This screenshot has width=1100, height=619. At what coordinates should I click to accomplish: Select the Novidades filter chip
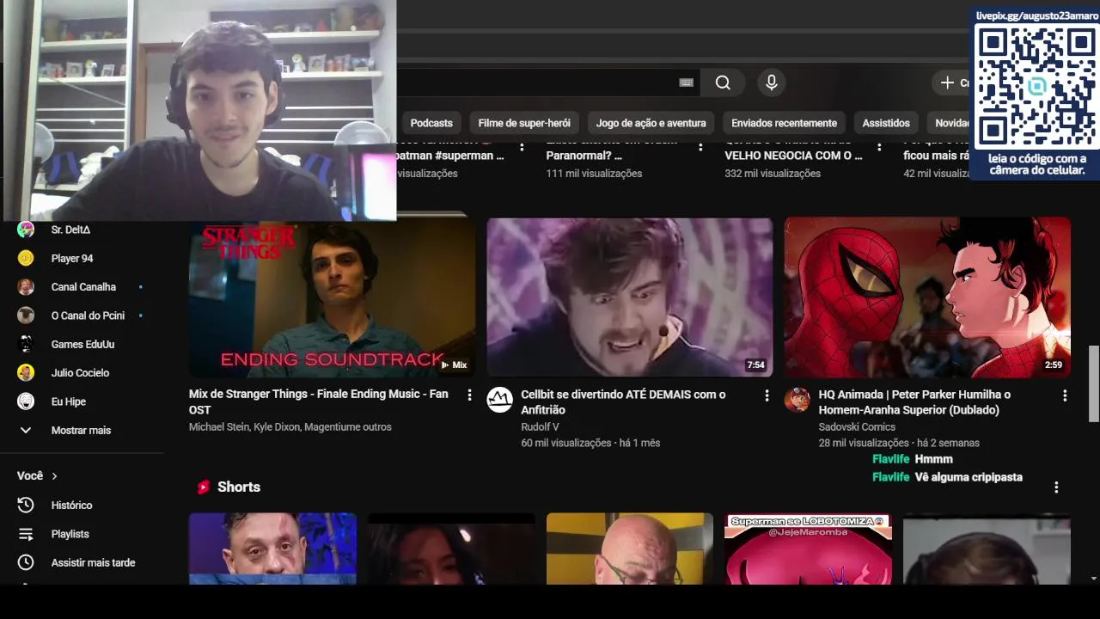(x=948, y=123)
